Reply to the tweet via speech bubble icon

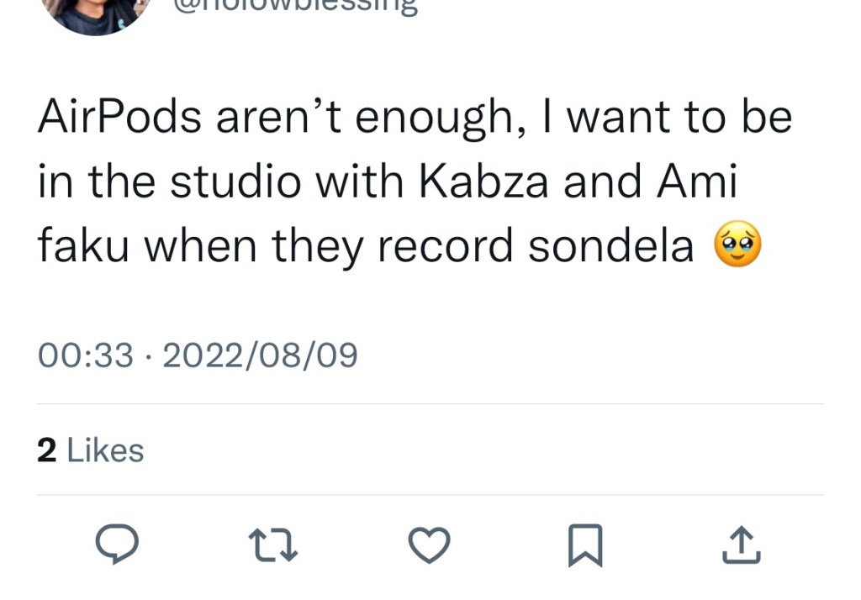tap(116, 546)
